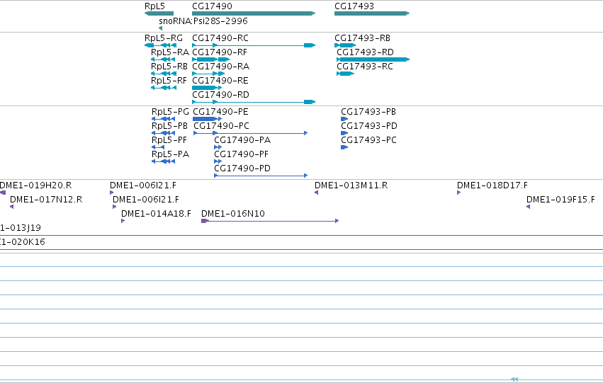The height and width of the screenshot is (383, 603).
Task: Click the DME1-016N10 clone span line
Action: point(270,221)
